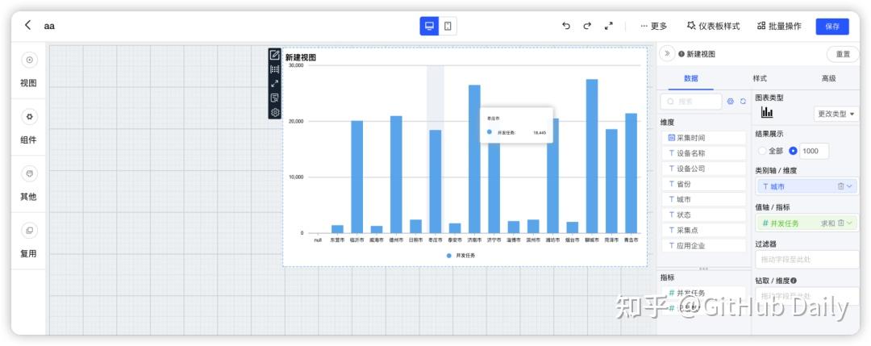Open the 组件 sidebar section
Screen dimensions: 871x346
pos(29,127)
